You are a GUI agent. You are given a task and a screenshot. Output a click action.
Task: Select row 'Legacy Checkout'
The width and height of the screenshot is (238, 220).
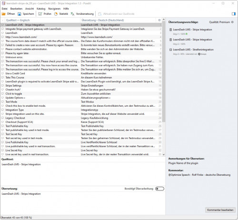[x=81, y=118]
